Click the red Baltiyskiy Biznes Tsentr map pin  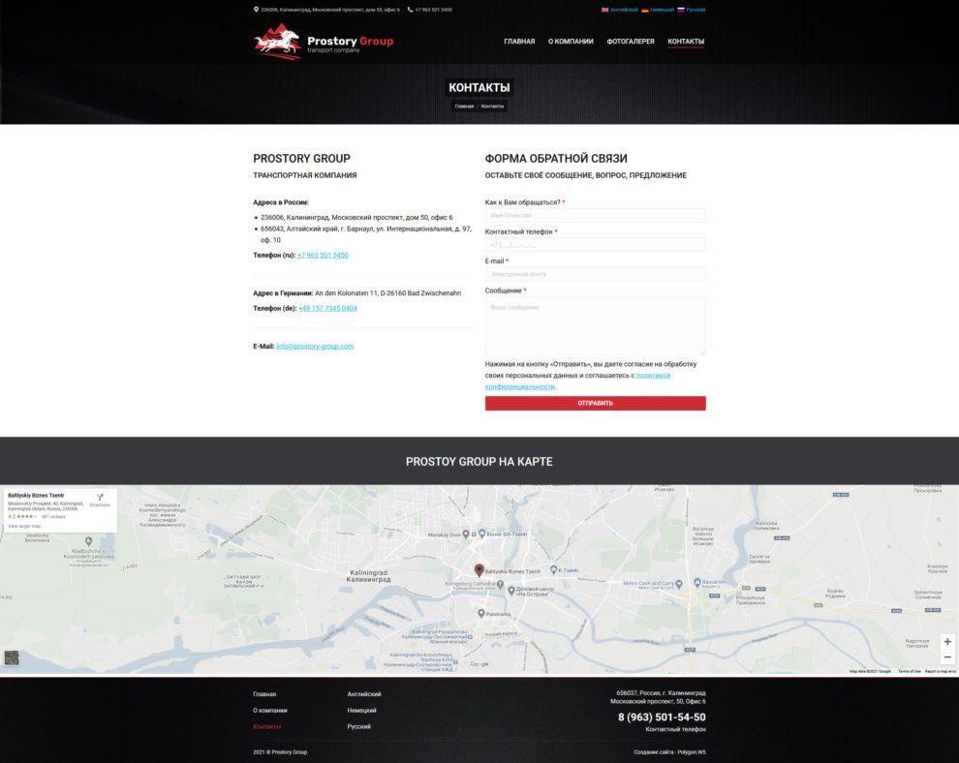pyautogui.click(x=479, y=569)
